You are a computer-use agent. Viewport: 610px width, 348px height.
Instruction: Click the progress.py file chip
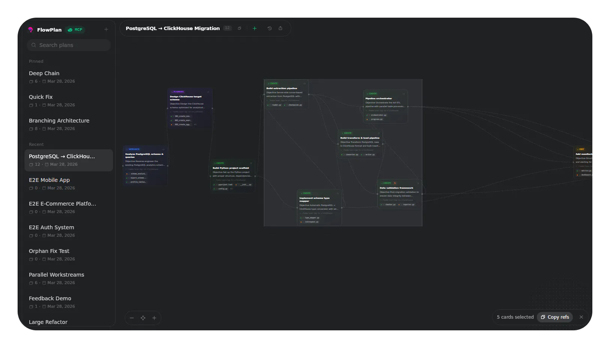click(x=375, y=119)
